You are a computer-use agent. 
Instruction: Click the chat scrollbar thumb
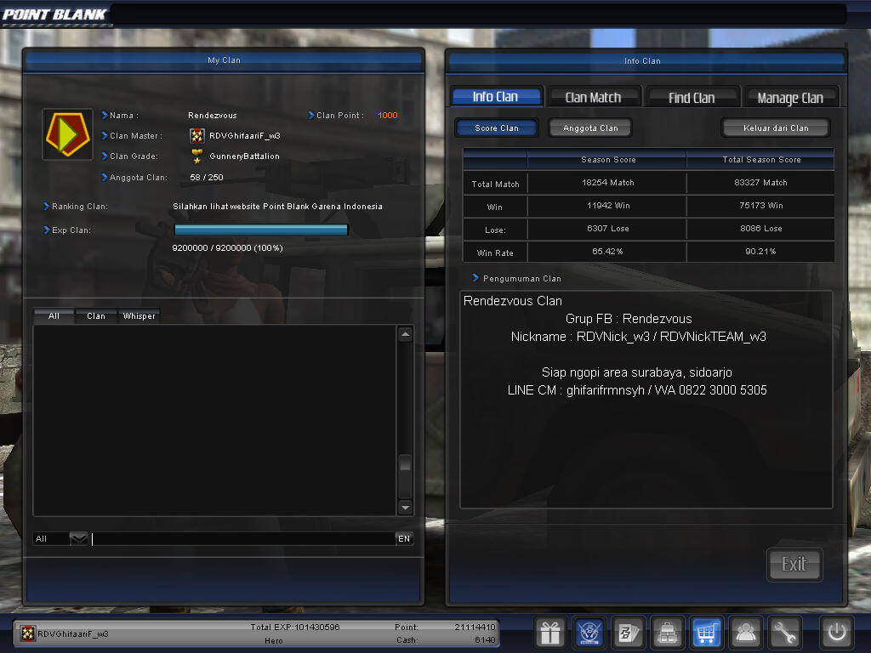point(406,463)
